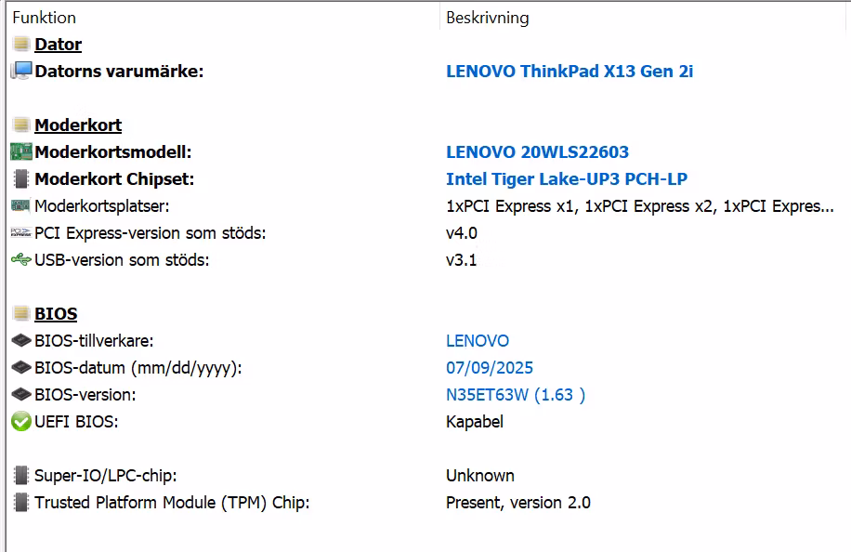851x552 pixels.
Task: Click the motherboard icon next to Moderkortsmodell
Action: click(20, 151)
